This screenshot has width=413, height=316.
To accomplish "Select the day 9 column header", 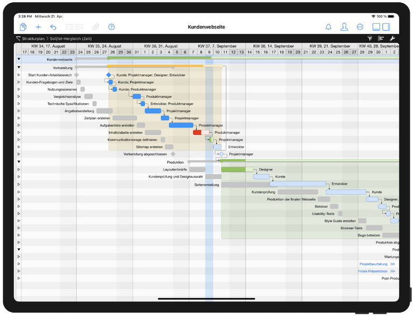I will click(209, 52).
